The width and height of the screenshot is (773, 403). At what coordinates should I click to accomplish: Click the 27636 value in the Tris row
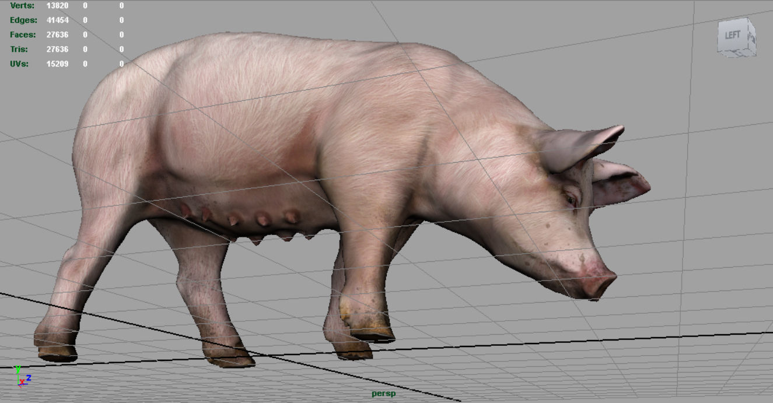pyautogui.click(x=57, y=49)
